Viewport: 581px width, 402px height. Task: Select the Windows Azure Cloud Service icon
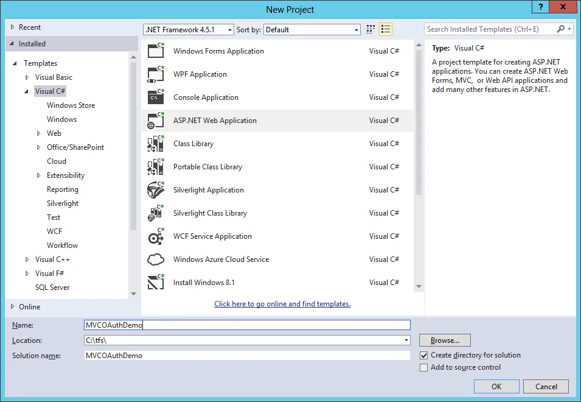[155, 259]
